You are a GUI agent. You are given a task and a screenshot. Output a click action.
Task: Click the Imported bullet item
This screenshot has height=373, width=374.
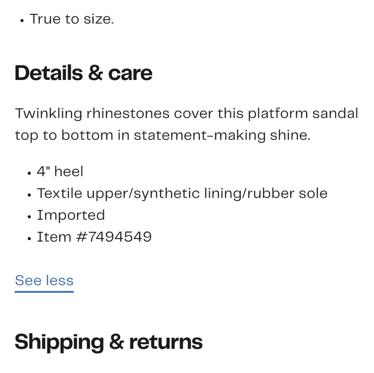(71, 215)
